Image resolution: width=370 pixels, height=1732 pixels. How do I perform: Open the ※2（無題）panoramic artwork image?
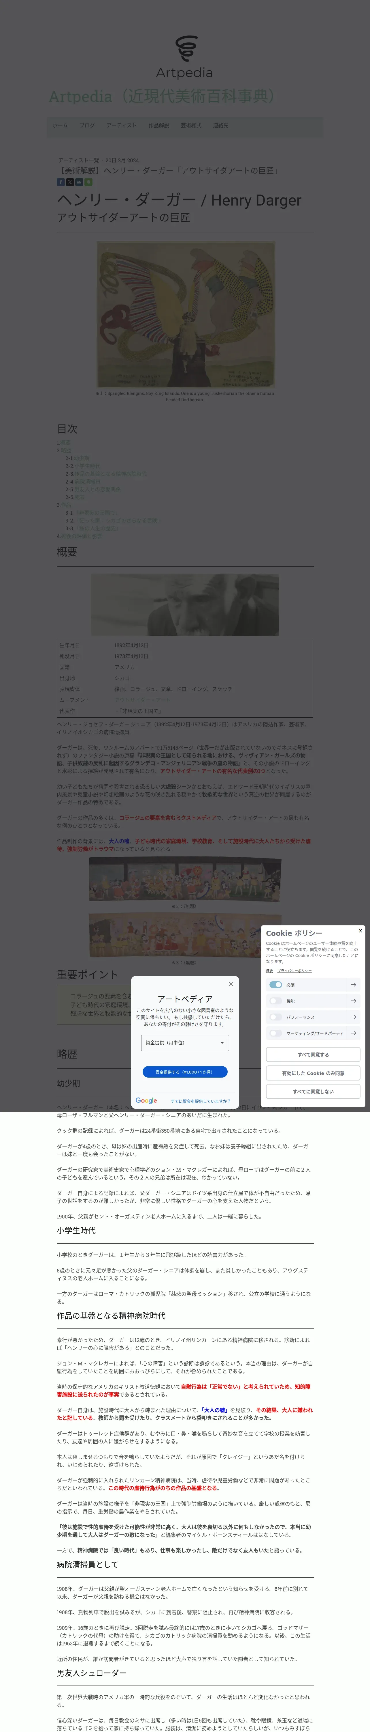coord(185,880)
